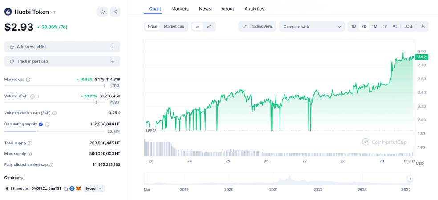Switch chart to Price mode
438x200 pixels.
pos(153,27)
